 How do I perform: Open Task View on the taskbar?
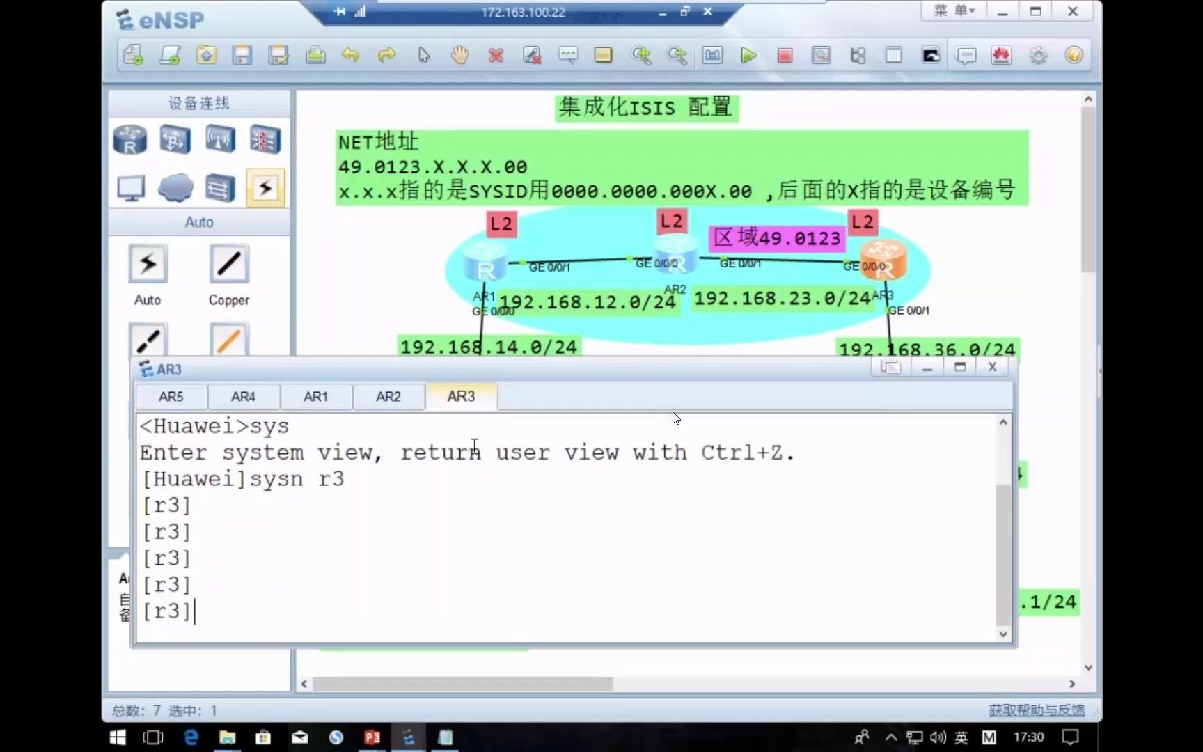(x=153, y=737)
